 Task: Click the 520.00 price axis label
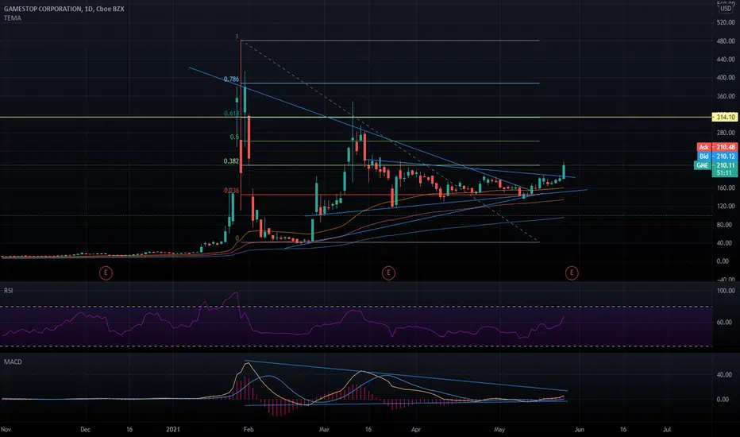[x=726, y=23]
